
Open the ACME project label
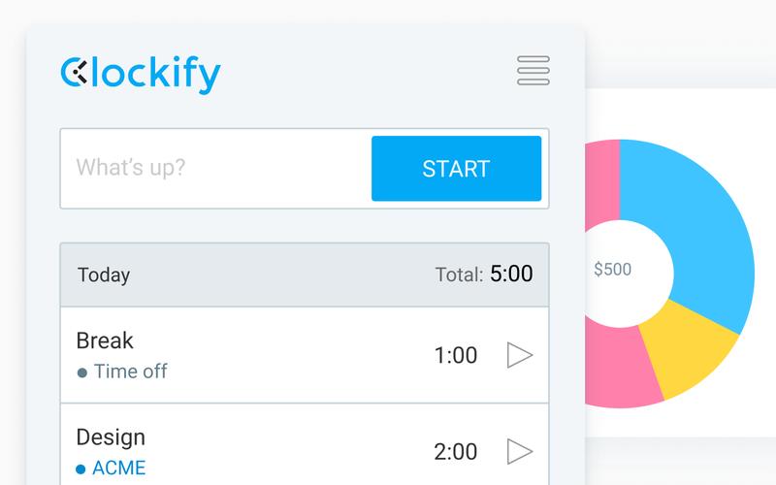[x=119, y=468]
